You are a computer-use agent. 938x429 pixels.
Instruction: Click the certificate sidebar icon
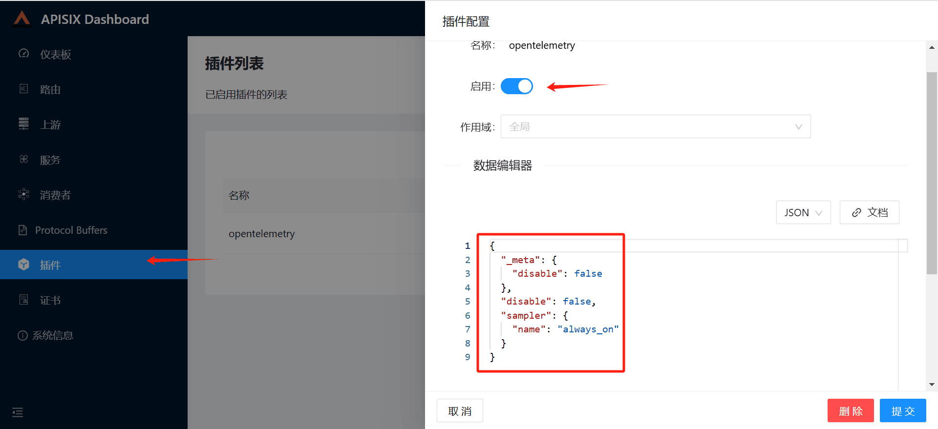click(x=23, y=300)
